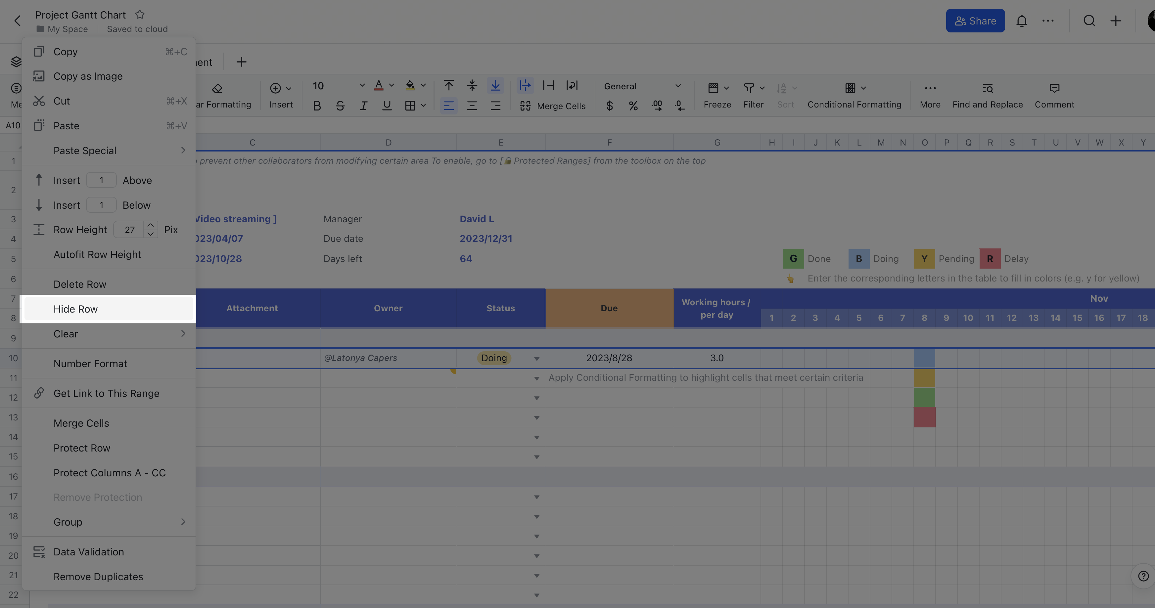Image resolution: width=1155 pixels, height=608 pixels.
Task: Click the Comment icon
Action: [1054, 95]
